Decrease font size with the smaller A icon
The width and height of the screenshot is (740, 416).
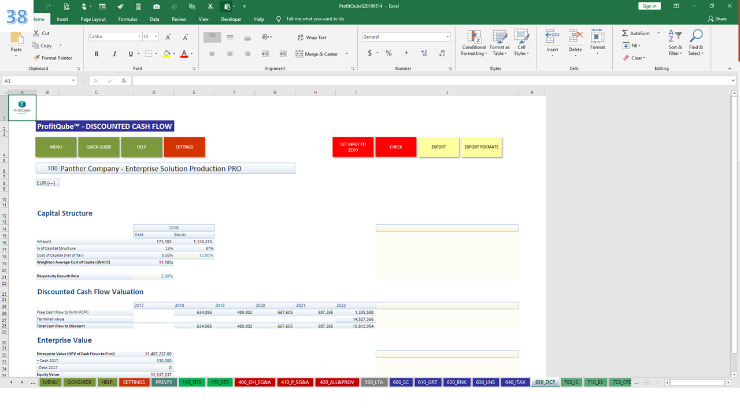pyautogui.click(x=185, y=37)
